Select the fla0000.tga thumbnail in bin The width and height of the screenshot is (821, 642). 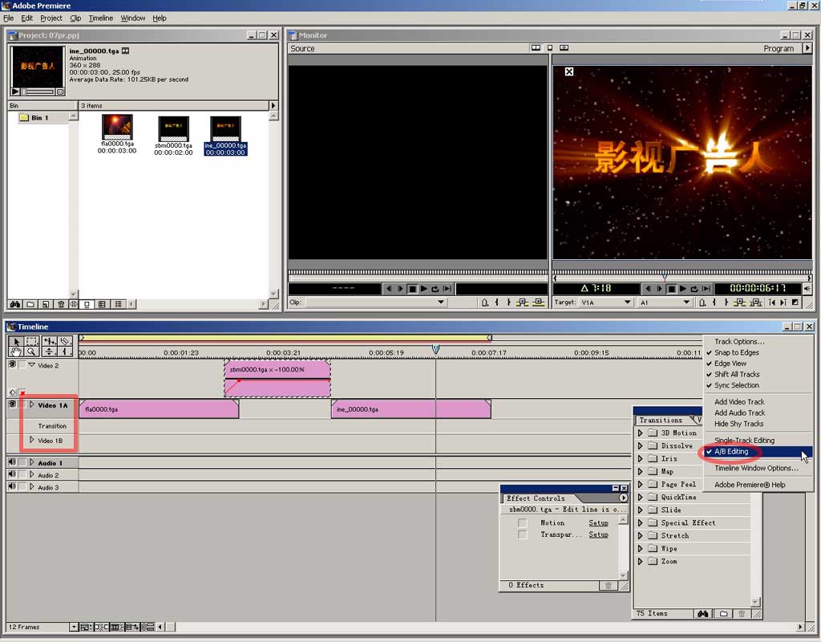(117, 128)
